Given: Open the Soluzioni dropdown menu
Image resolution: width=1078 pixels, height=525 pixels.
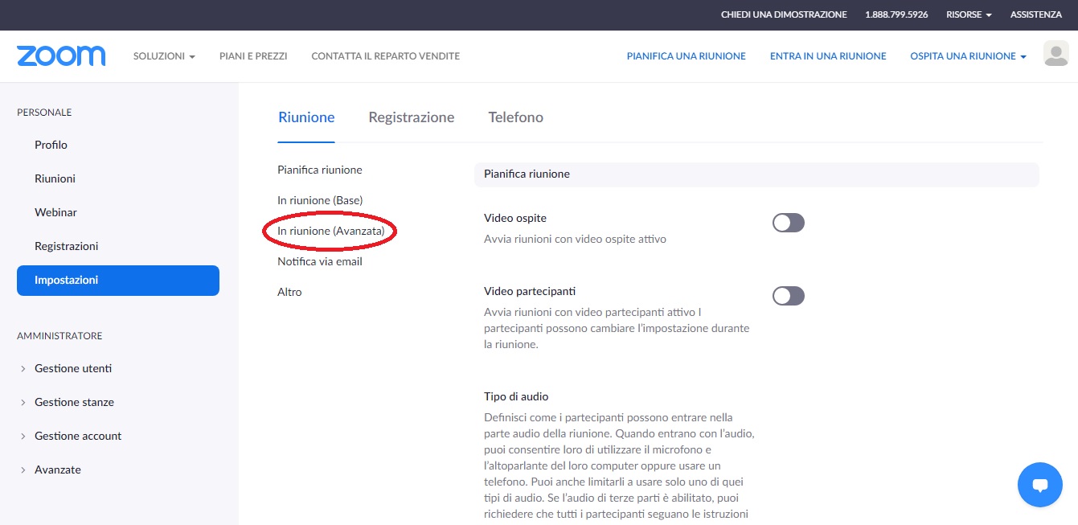Looking at the screenshot, I should (164, 56).
